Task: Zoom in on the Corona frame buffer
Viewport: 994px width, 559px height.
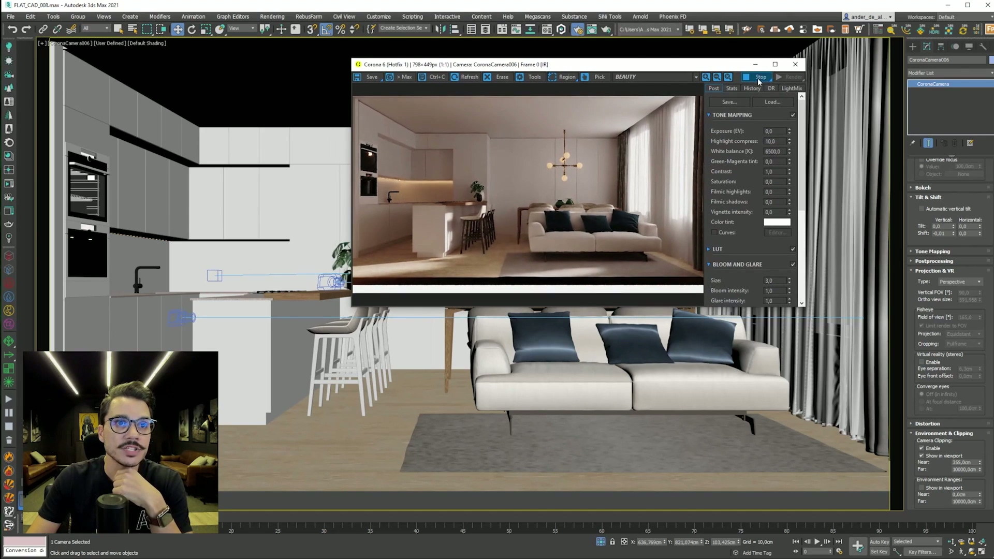Action: [706, 77]
